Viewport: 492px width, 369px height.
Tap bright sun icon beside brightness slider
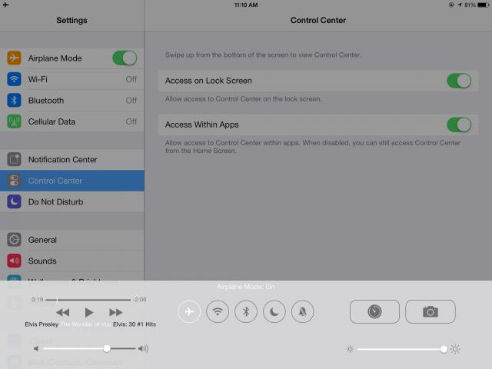click(x=455, y=349)
